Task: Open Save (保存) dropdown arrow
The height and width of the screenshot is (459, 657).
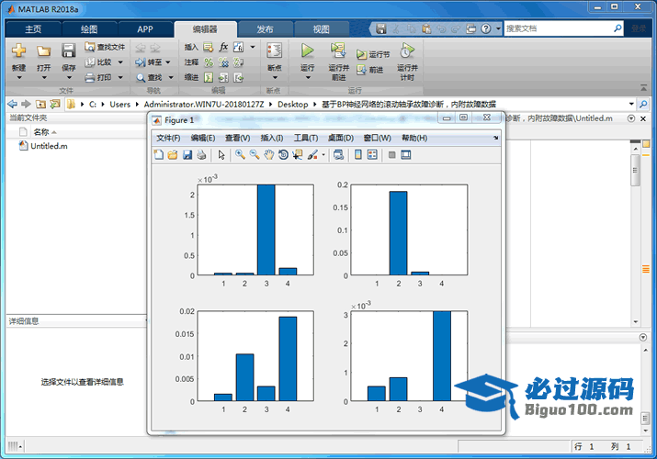Action: click(69, 77)
